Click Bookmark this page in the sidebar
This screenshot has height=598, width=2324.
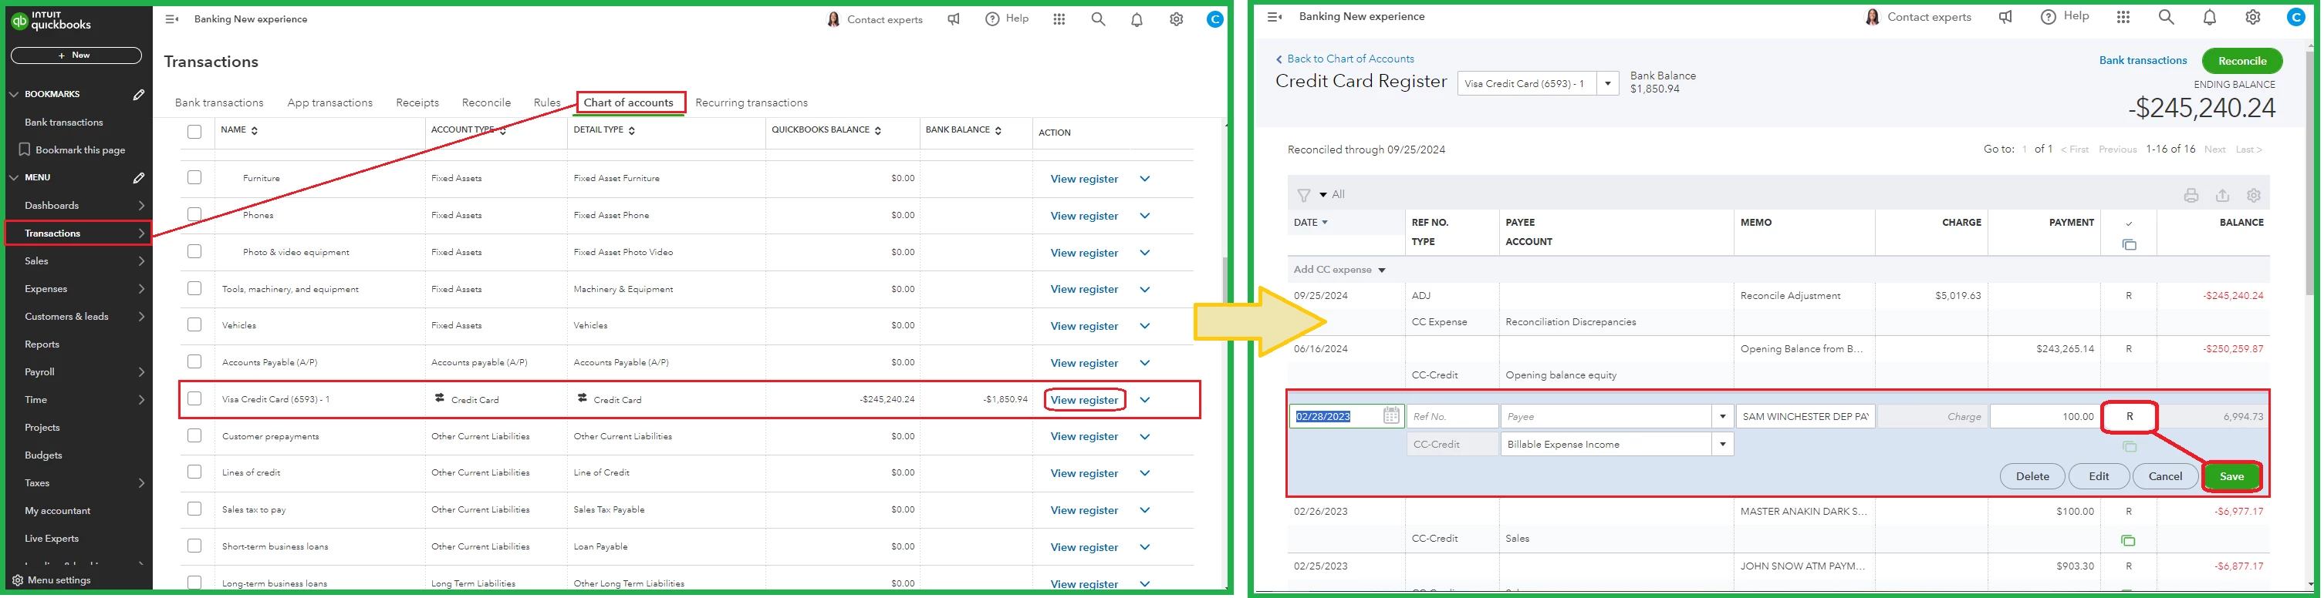[x=74, y=150]
